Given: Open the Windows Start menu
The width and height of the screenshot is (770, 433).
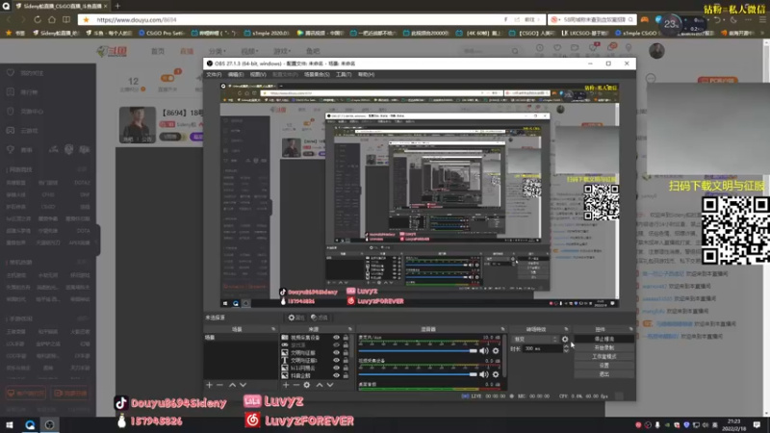Looking at the screenshot, I should click(10, 424).
